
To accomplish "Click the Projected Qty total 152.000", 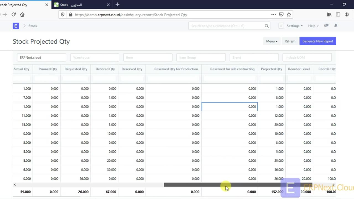I will 272,192.
